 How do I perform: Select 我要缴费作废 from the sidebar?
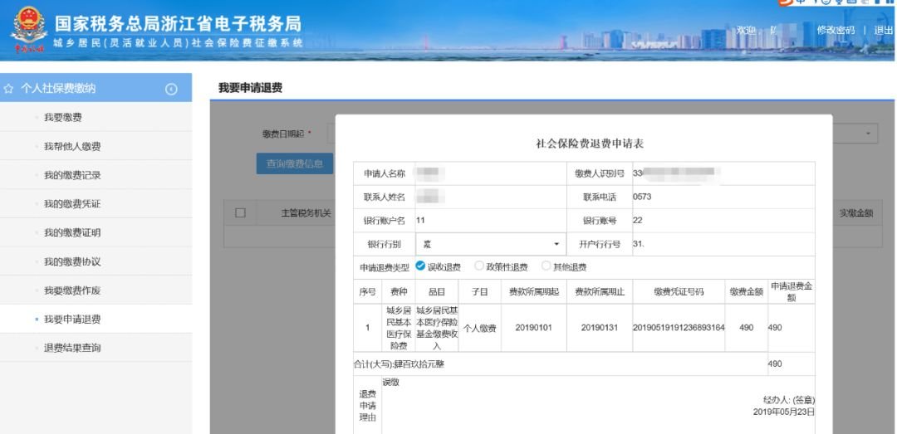point(72,290)
